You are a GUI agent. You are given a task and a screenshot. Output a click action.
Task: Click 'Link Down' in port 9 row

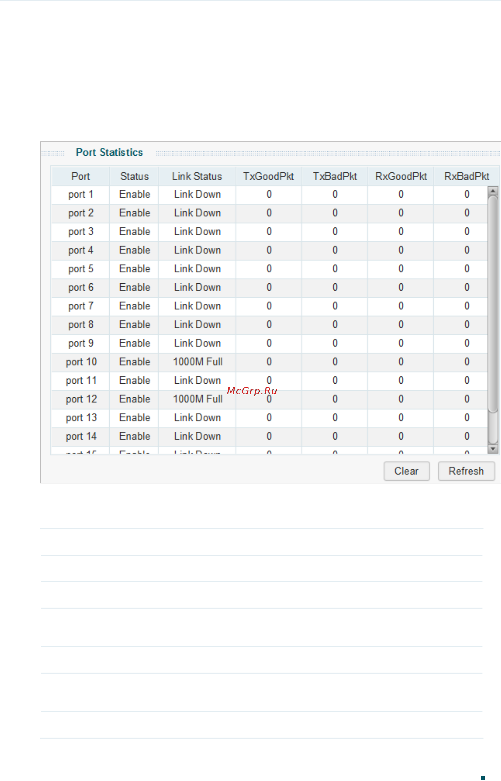197,343
